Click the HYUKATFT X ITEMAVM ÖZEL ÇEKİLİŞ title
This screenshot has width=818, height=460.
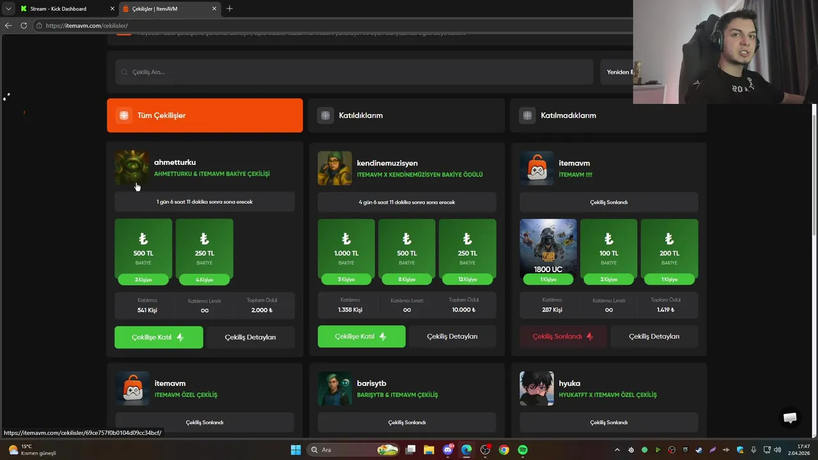tap(608, 395)
